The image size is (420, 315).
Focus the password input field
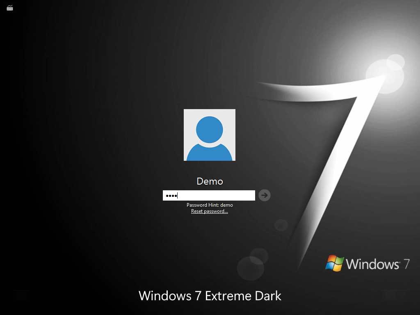(x=209, y=195)
